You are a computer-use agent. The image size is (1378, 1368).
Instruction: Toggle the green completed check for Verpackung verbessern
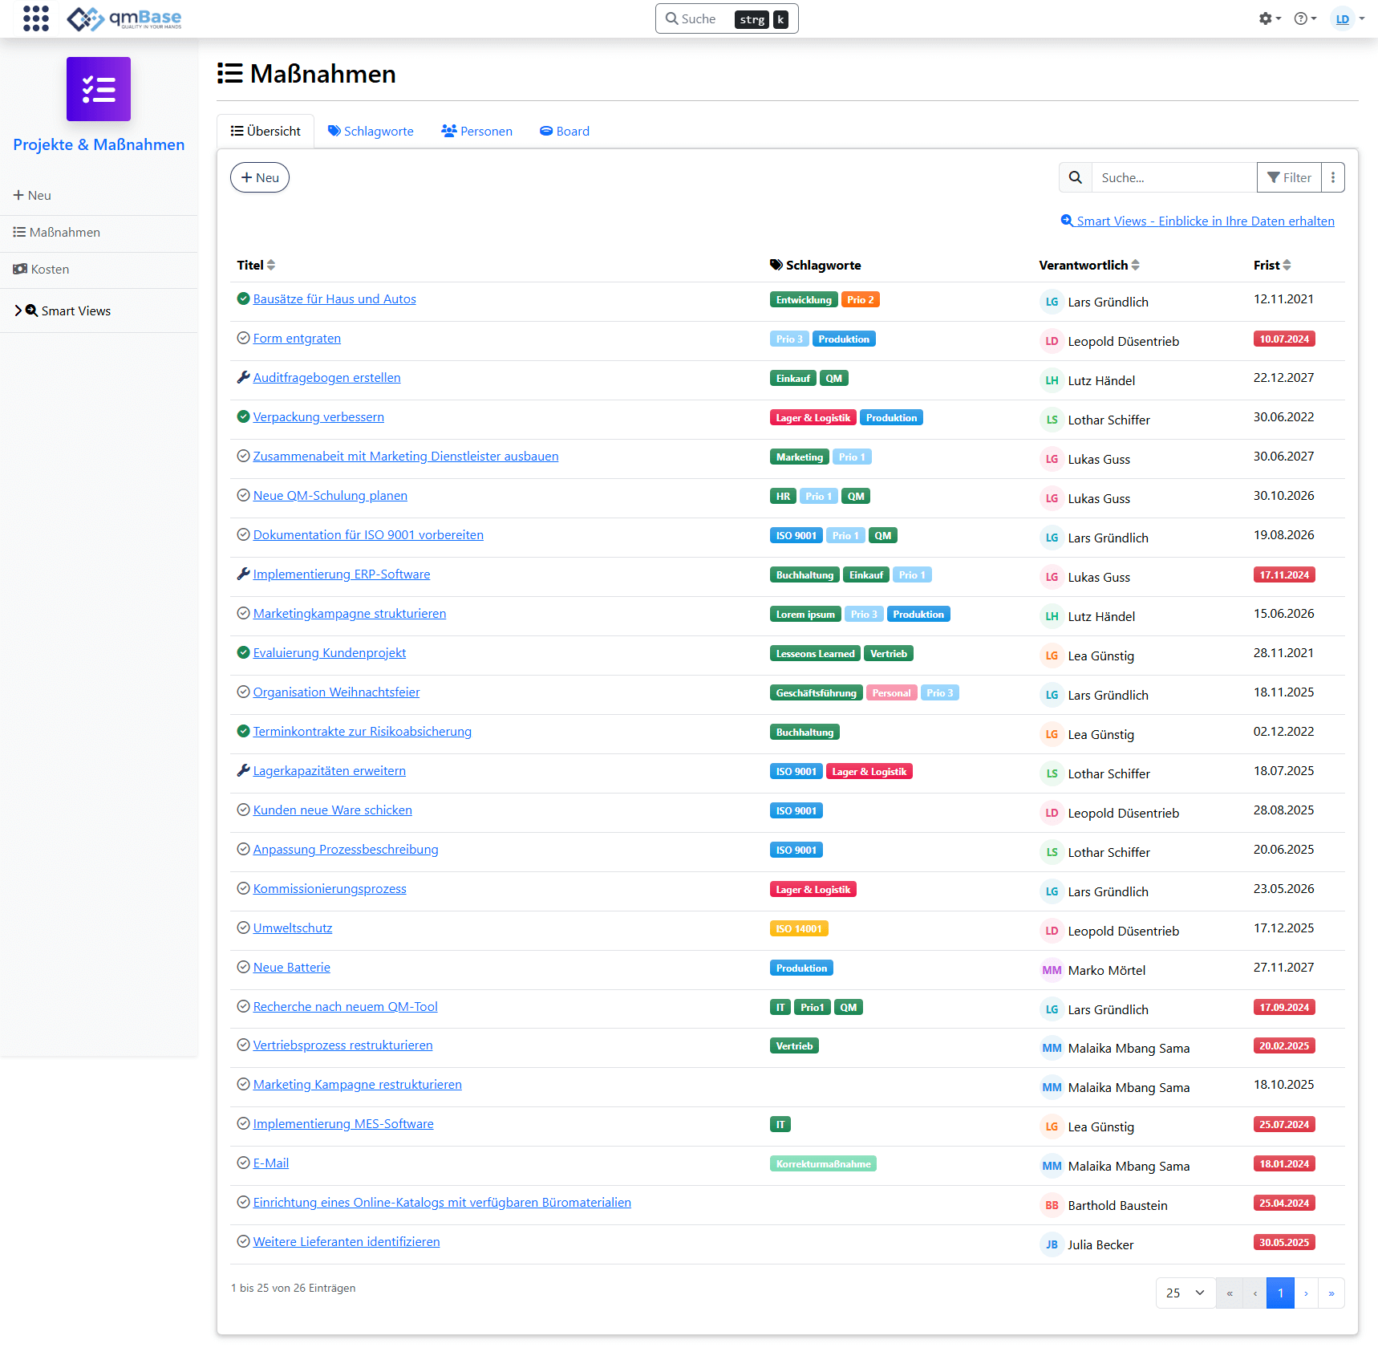[243, 416]
